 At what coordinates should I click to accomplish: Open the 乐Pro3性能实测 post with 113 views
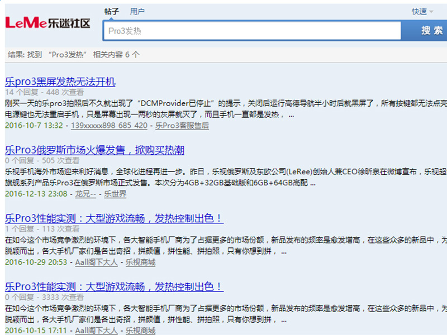pyautogui.click(x=114, y=218)
